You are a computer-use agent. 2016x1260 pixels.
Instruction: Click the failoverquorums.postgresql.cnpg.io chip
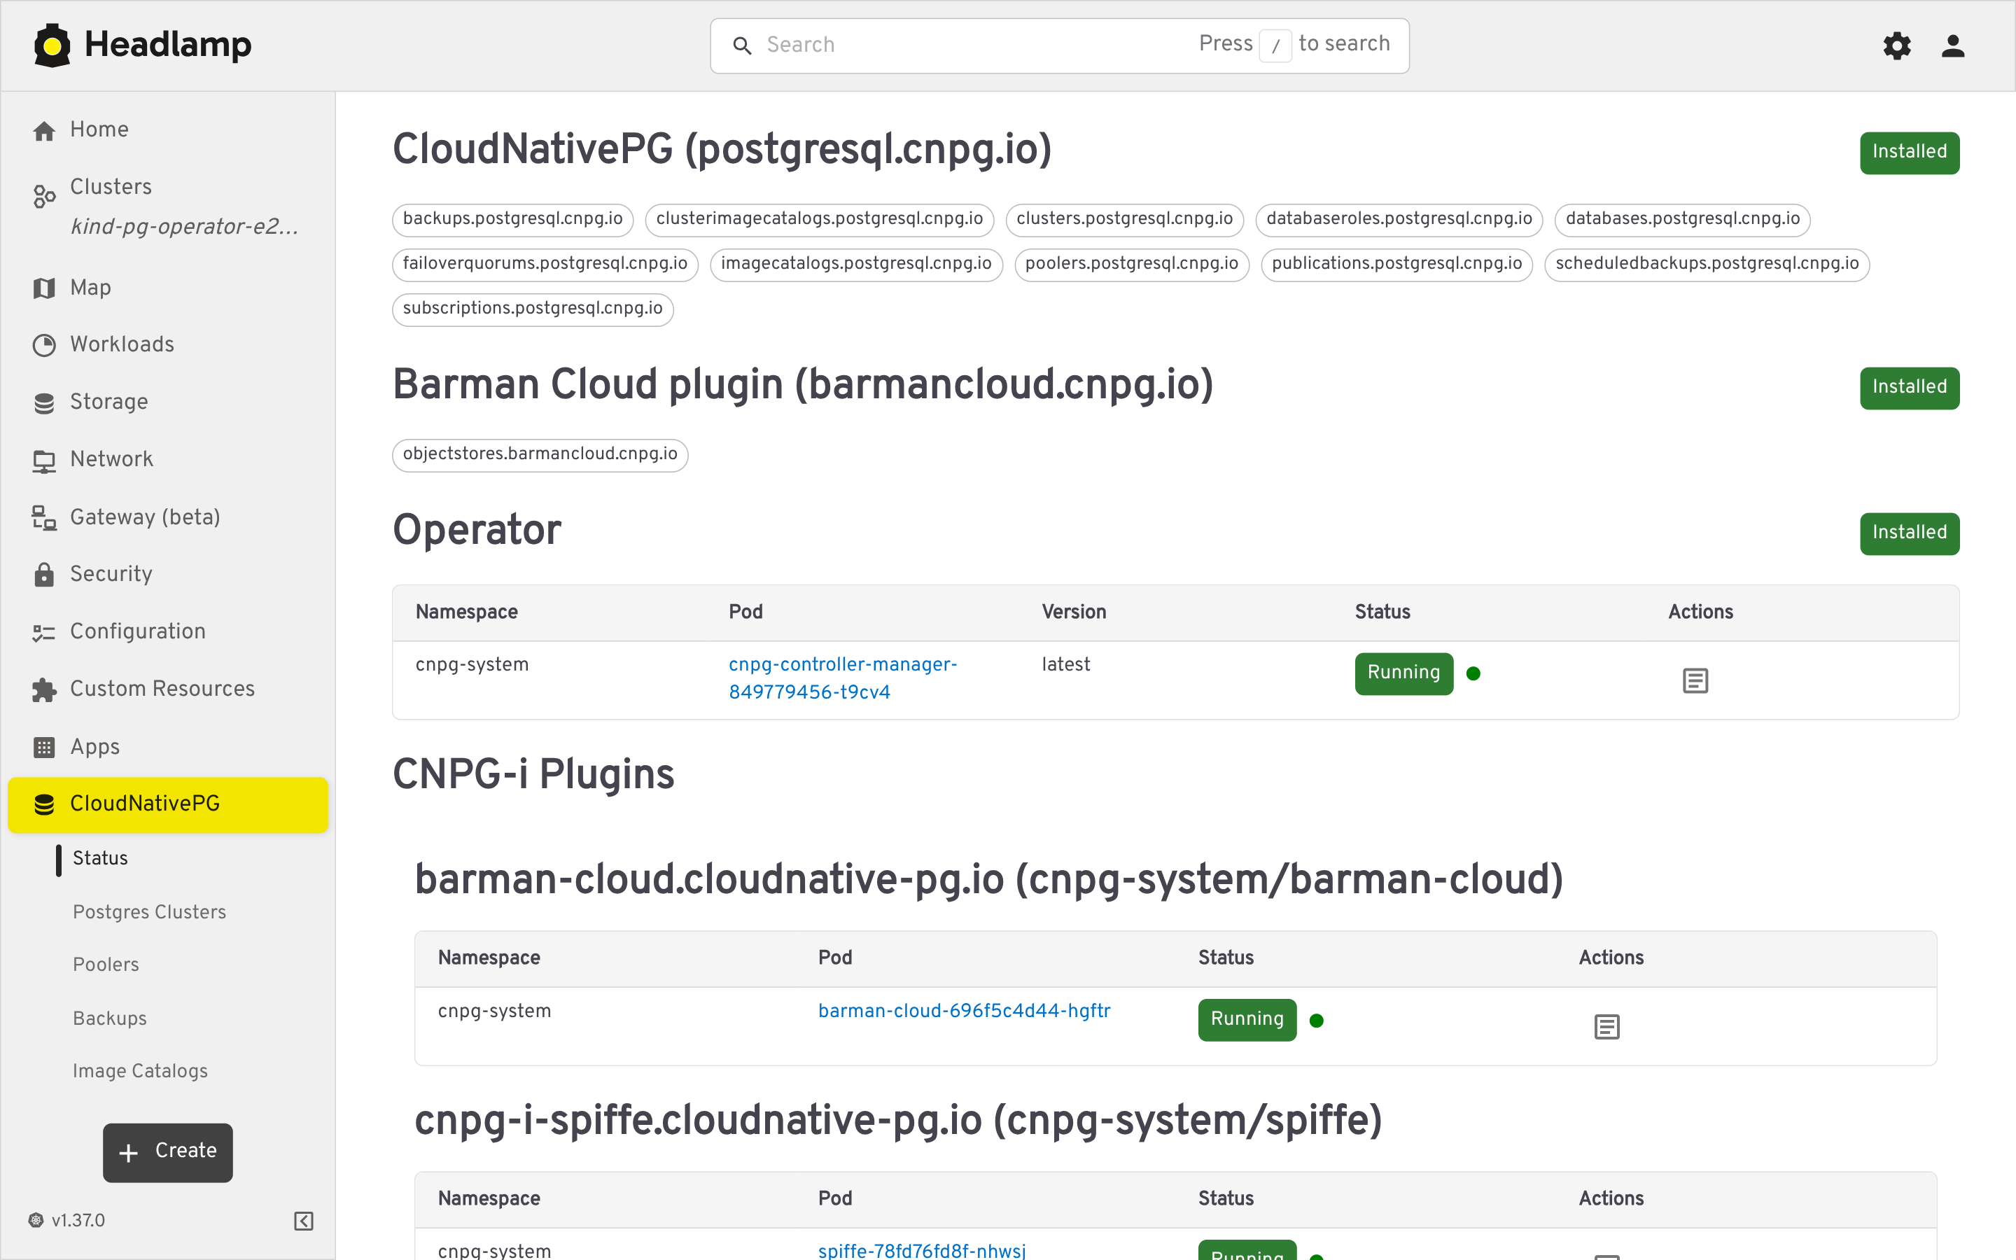546,264
